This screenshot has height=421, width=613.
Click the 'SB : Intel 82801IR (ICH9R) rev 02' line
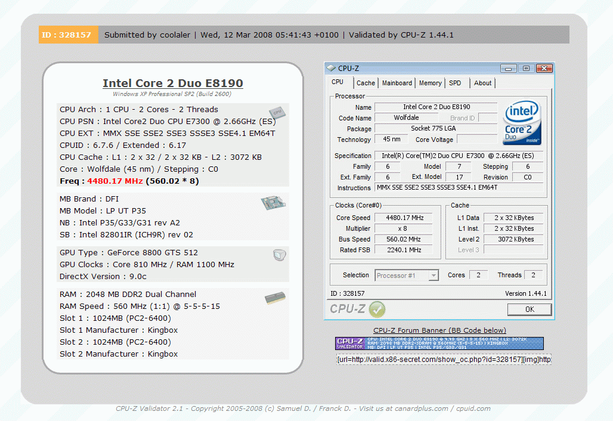pyautogui.click(x=126, y=235)
